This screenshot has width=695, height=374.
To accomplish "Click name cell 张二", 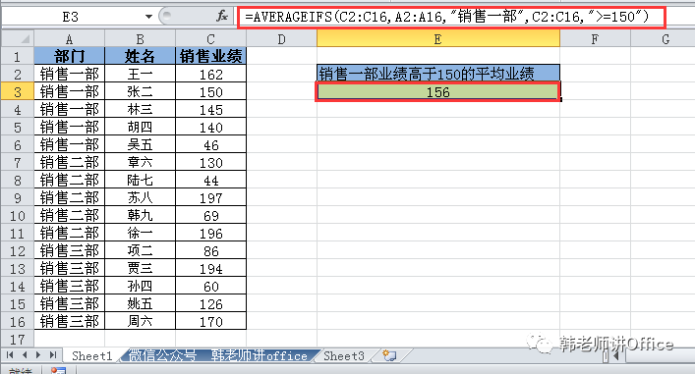I will (x=140, y=91).
